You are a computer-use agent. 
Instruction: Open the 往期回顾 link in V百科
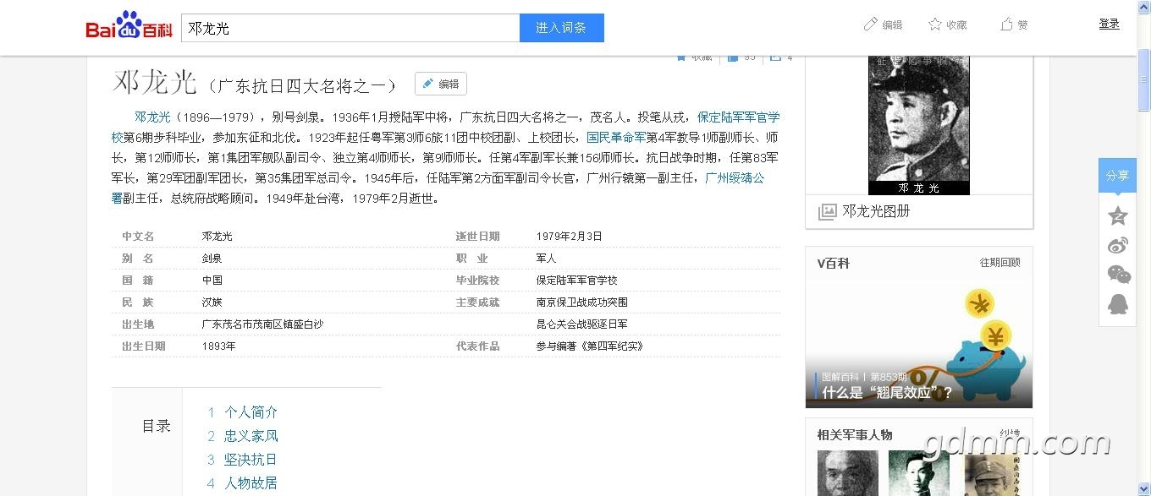(x=1000, y=263)
